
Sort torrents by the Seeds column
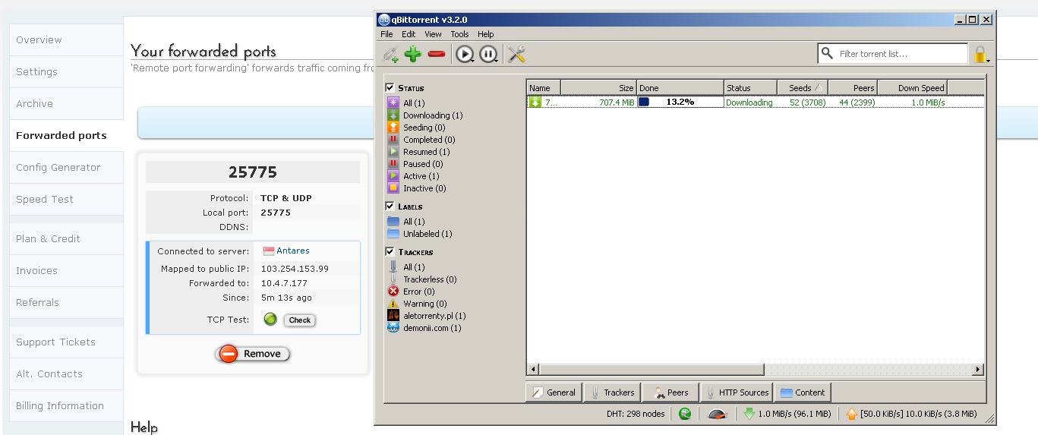pyautogui.click(x=802, y=88)
